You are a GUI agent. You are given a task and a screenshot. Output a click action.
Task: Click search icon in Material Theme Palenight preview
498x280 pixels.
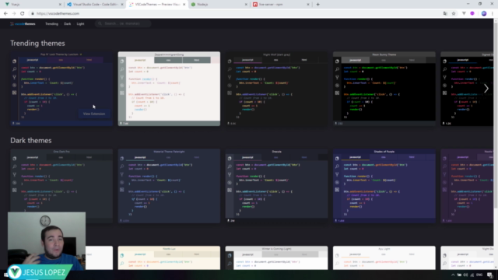click(x=122, y=166)
